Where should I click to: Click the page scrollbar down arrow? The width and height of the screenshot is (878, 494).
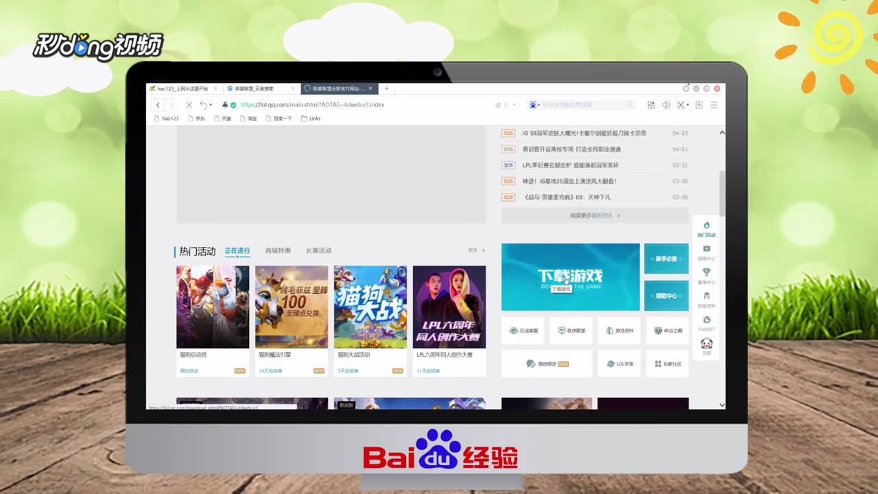coord(722,405)
